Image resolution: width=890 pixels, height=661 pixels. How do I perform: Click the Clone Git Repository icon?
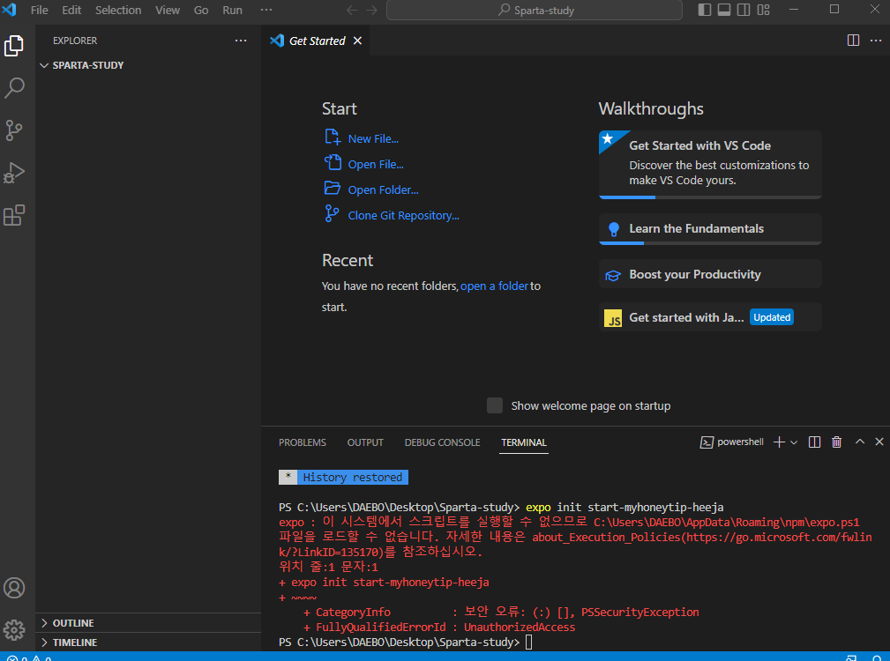point(332,213)
